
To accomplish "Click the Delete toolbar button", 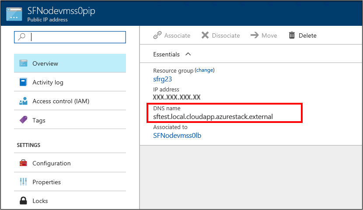I will (303, 35).
